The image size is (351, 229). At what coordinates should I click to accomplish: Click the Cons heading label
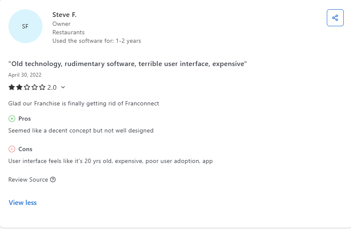[25, 149]
